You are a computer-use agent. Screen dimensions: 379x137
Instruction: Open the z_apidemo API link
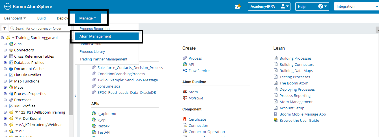tap(107, 114)
